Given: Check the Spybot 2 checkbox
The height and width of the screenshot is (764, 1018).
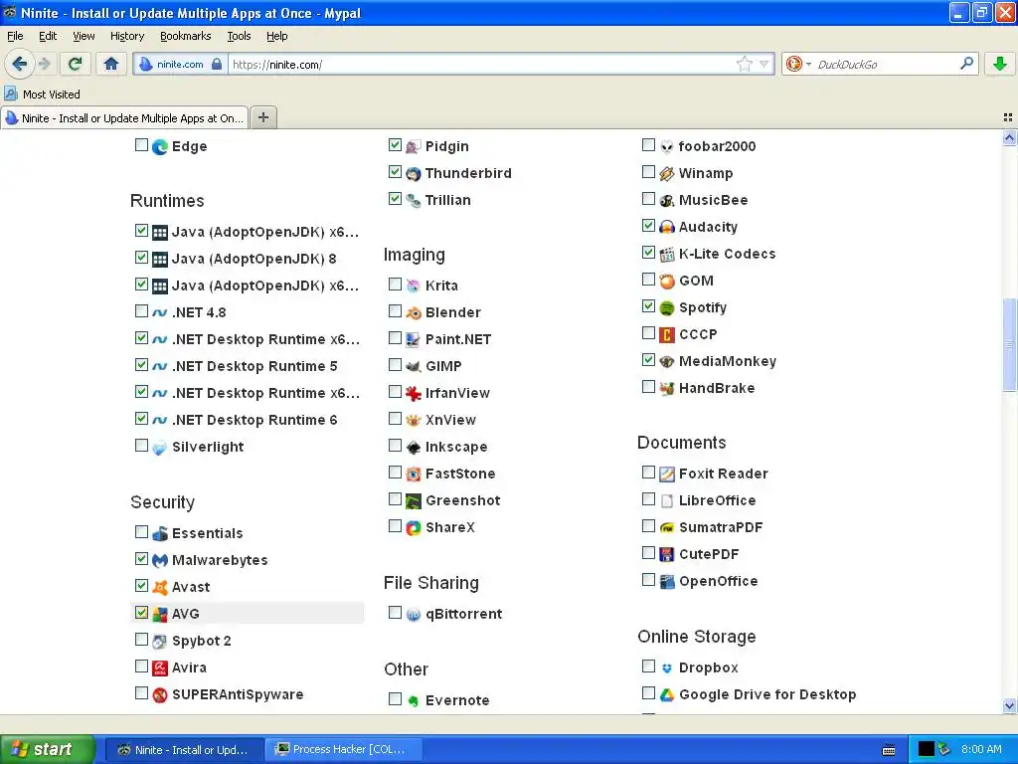Looking at the screenshot, I should click(141, 640).
